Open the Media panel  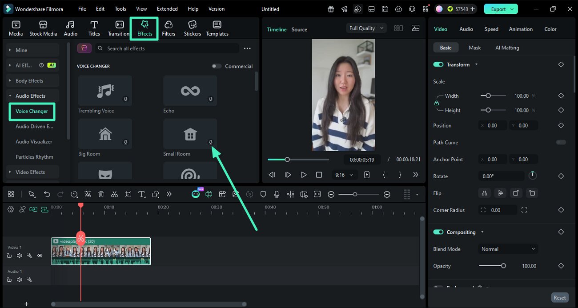[x=16, y=28]
